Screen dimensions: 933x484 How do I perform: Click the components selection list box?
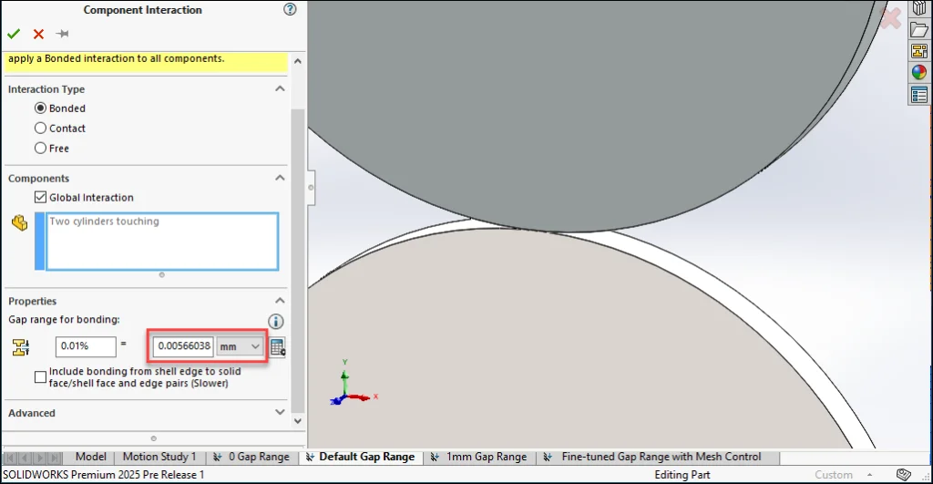pos(162,242)
